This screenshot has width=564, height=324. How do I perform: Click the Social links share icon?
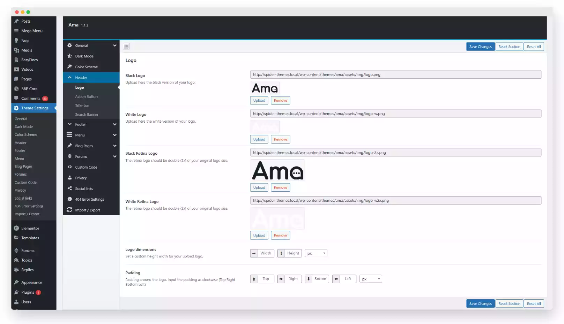click(x=69, y=188)
